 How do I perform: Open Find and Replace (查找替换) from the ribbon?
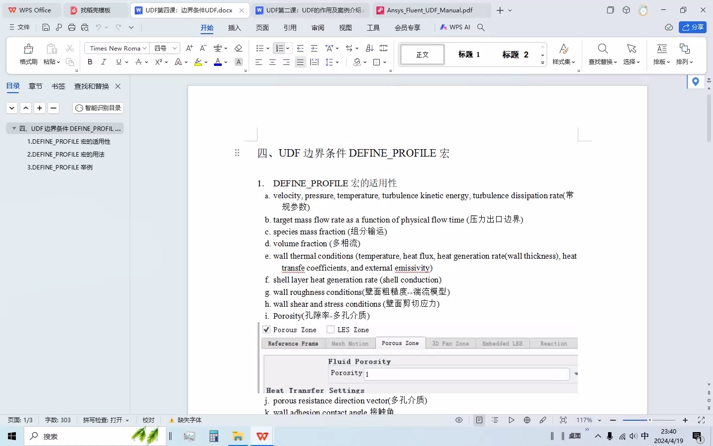pos(602,55)
